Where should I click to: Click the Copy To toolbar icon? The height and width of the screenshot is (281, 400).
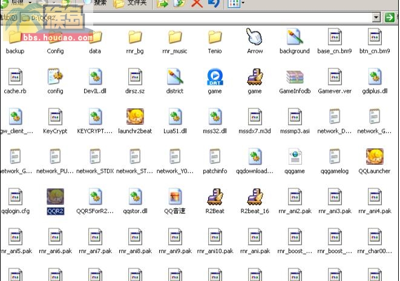(x=179, y=3)
